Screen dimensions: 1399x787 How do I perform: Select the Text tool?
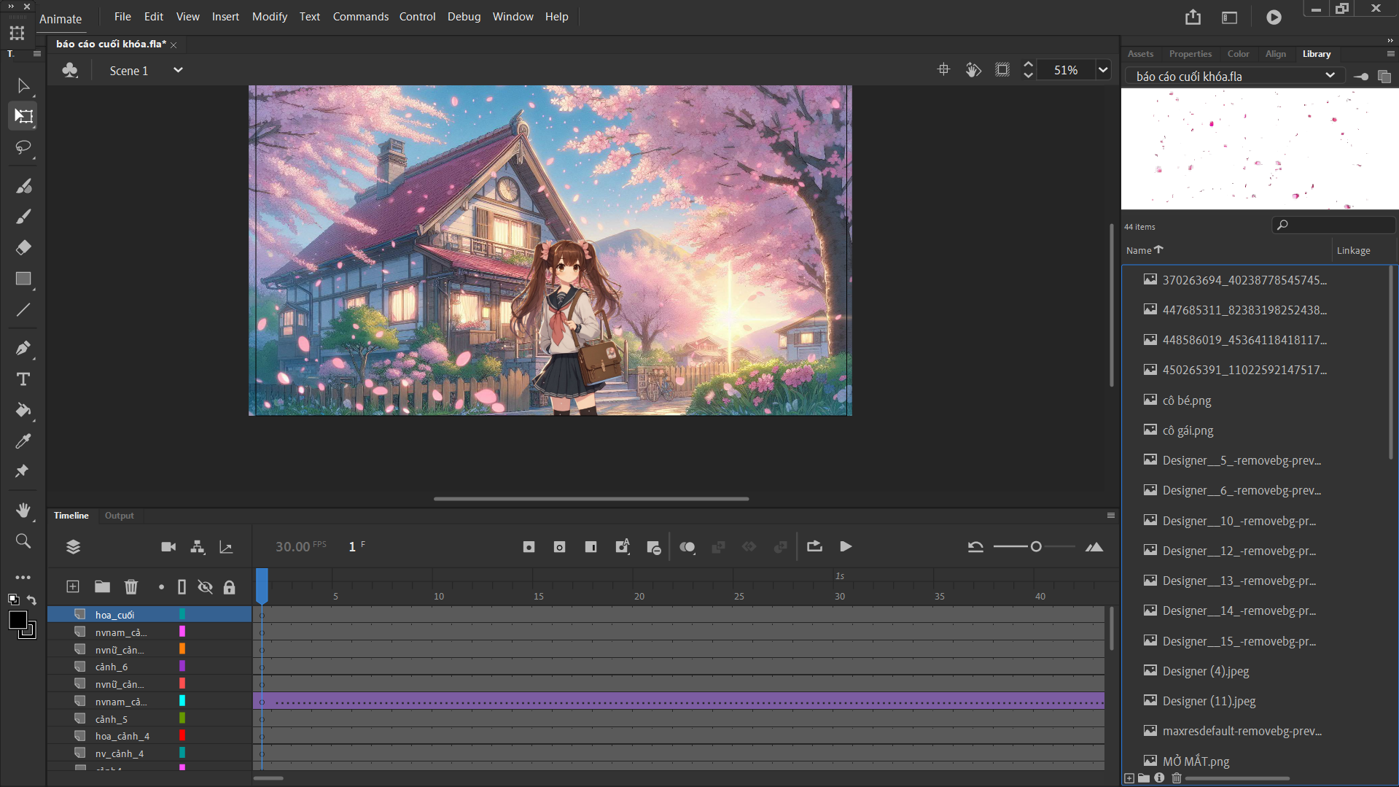23,379
